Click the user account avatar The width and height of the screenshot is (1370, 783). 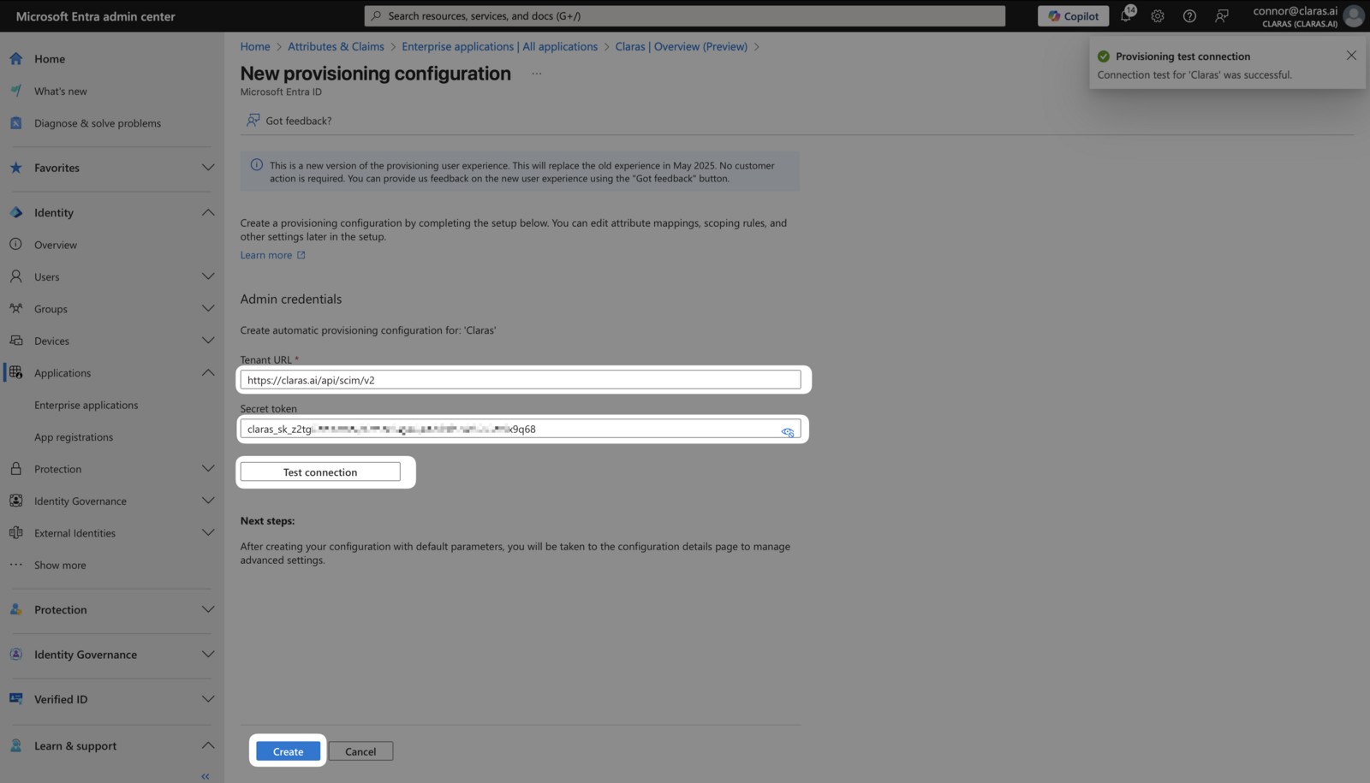(x=1354, y=15)
